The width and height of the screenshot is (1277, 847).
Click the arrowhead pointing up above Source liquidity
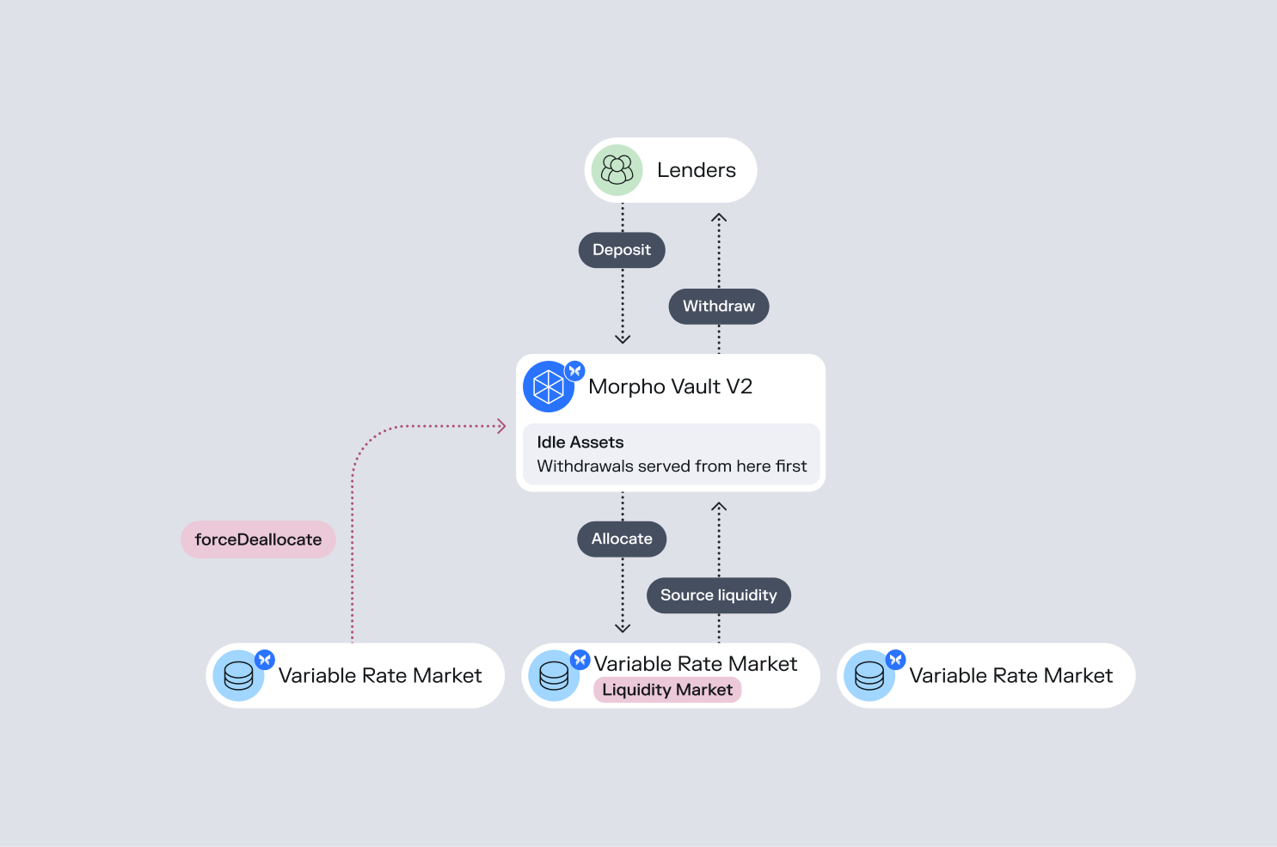click(719, 507)
